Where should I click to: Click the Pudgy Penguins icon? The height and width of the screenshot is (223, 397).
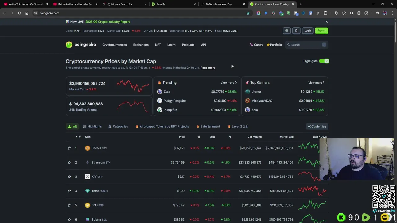pyautogui.click(x=159, y=101)
